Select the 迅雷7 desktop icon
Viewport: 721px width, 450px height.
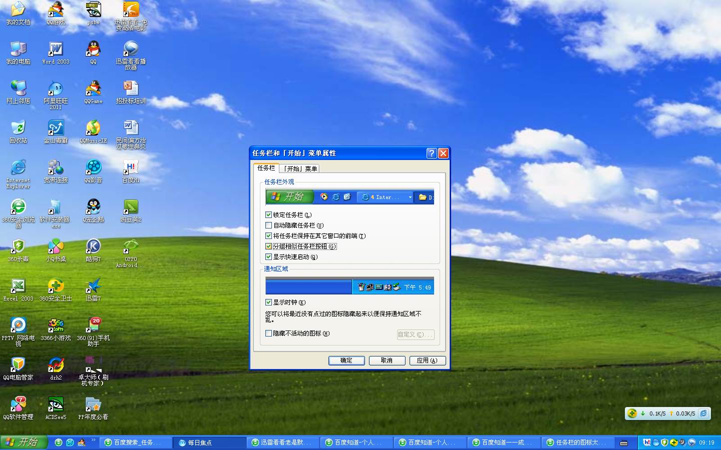(93, 290)
